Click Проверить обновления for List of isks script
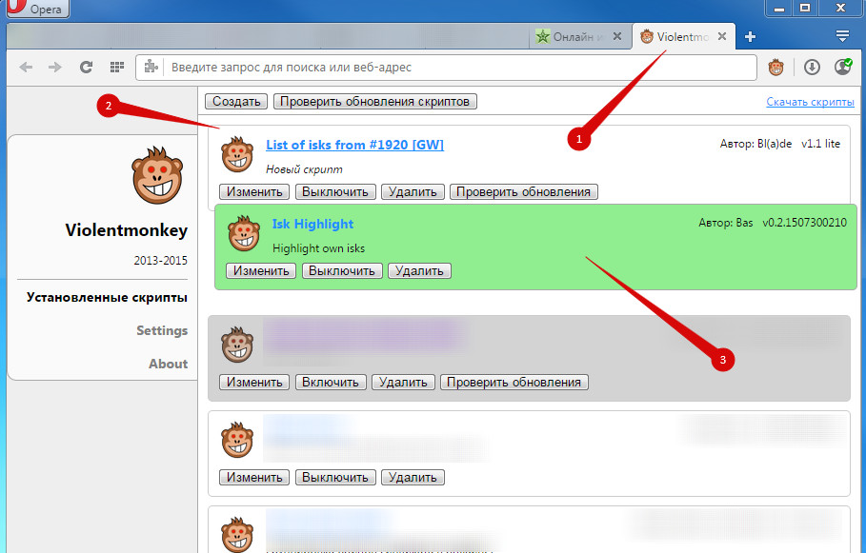 click(x=524, y=191)
